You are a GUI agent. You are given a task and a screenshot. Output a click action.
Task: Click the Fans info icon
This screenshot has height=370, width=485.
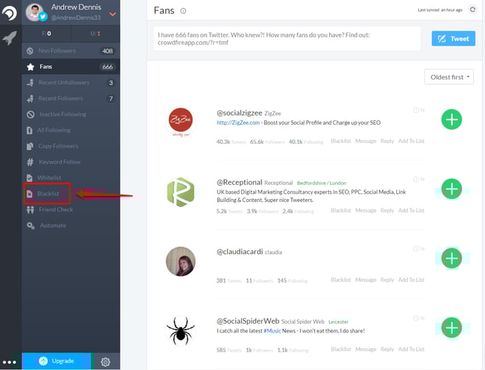pyautogui.click(x=183, y=11)
